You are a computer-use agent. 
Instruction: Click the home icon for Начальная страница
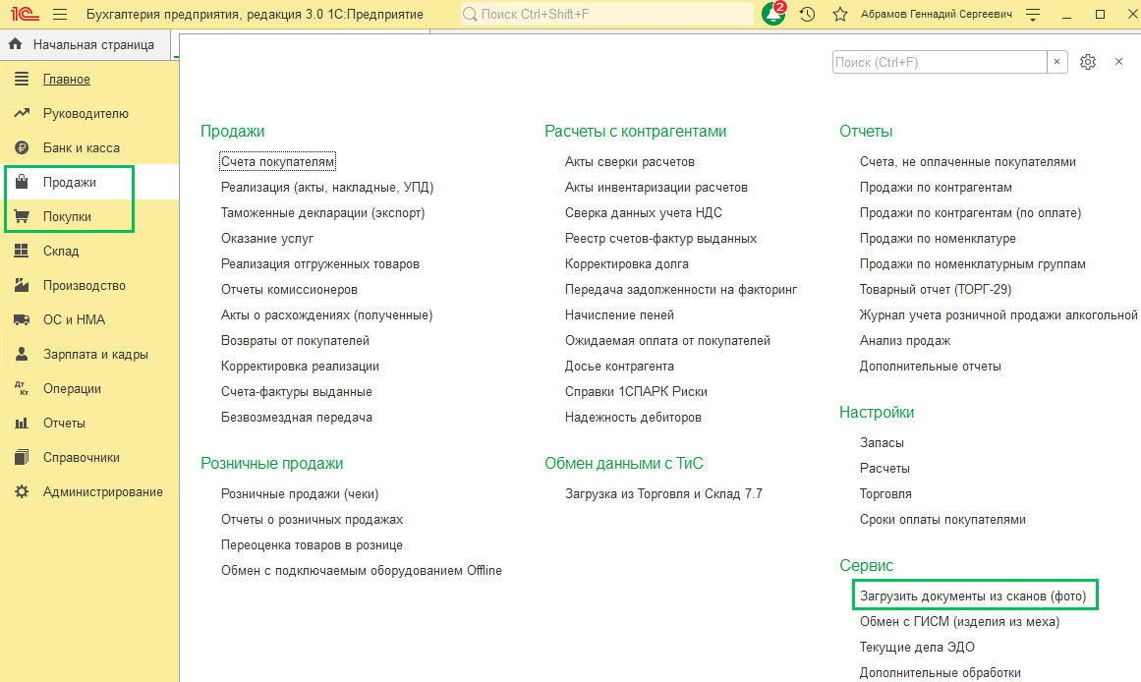click(x=16, y=44)
